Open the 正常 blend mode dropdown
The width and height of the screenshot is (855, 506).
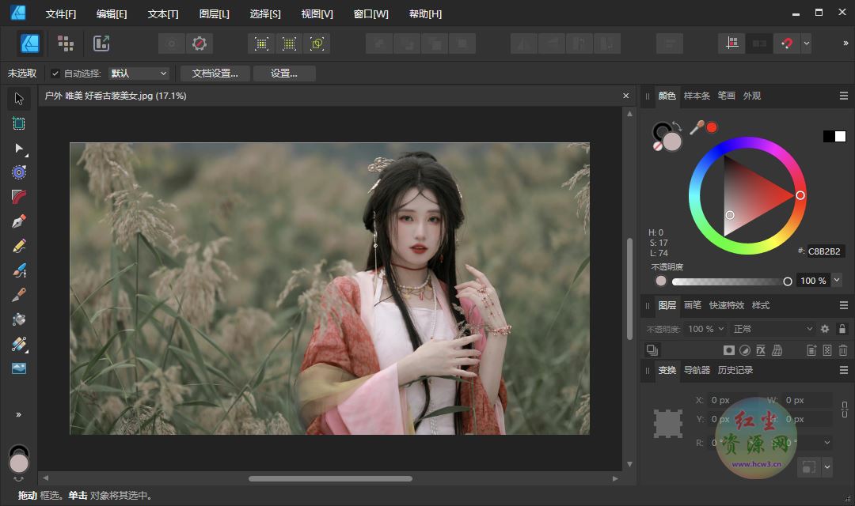pos(772,329)
